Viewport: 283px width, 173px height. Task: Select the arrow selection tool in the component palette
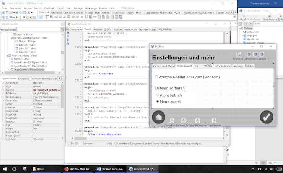pyautogui.click(x=41, y=17)
